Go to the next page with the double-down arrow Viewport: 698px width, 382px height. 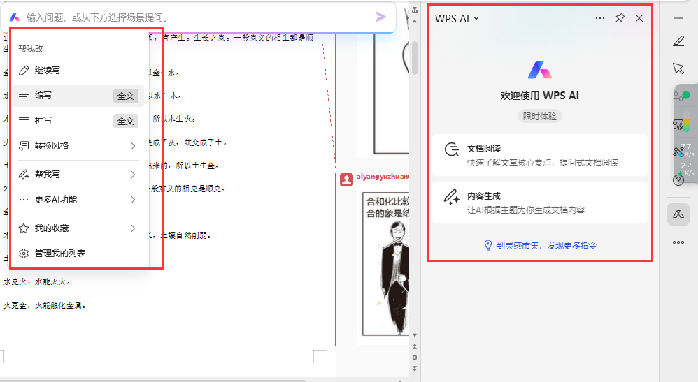(x=415, y=368)
